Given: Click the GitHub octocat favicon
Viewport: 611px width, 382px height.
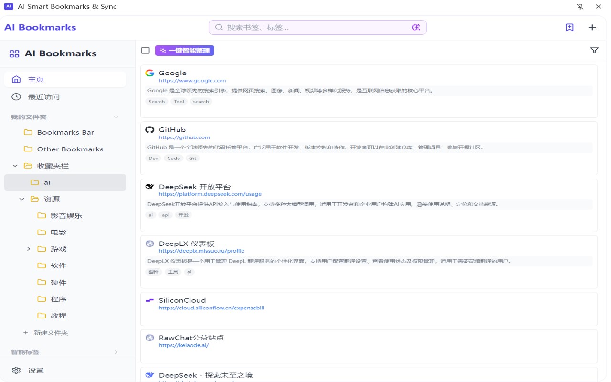Looking at the screenshot, I should [x=150, y=130].
